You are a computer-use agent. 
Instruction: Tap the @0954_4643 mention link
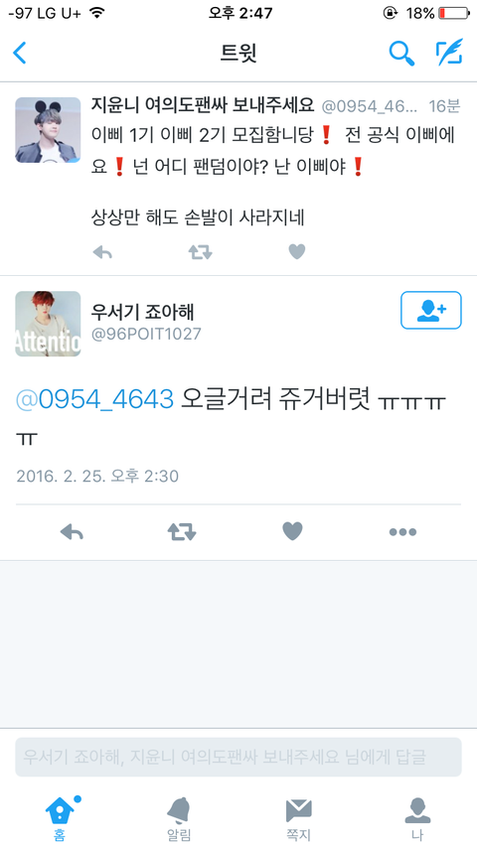click(x=94, y=399)
